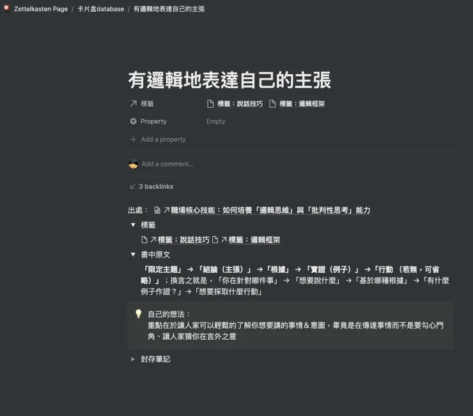Click text 「想要採取什麼行動」
The width and height of the screenshot is (473, 416).
point(228,292)
